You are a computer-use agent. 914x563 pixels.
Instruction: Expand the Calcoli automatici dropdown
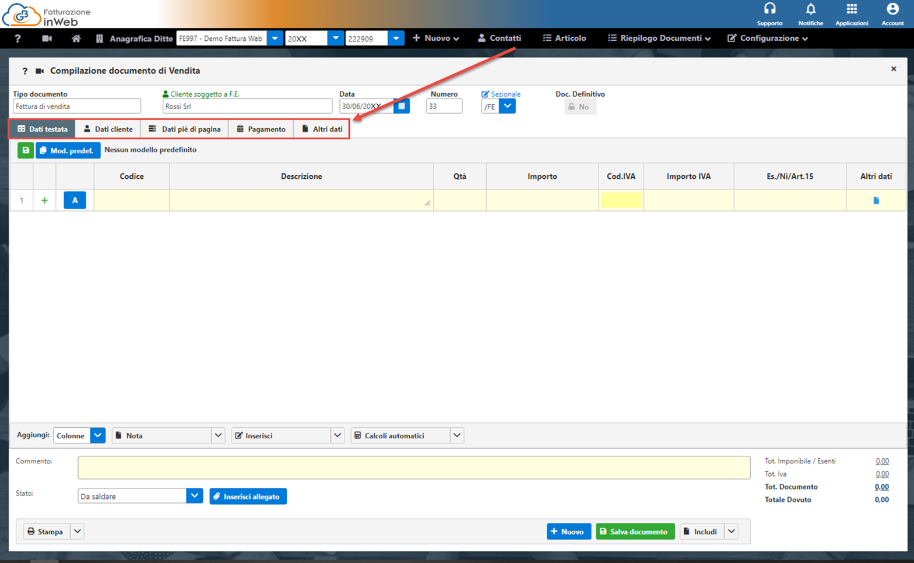pos(457,435)
